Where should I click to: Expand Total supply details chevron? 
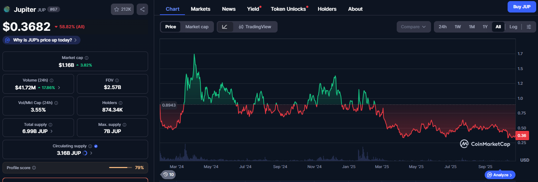click(x=52, y=131)
